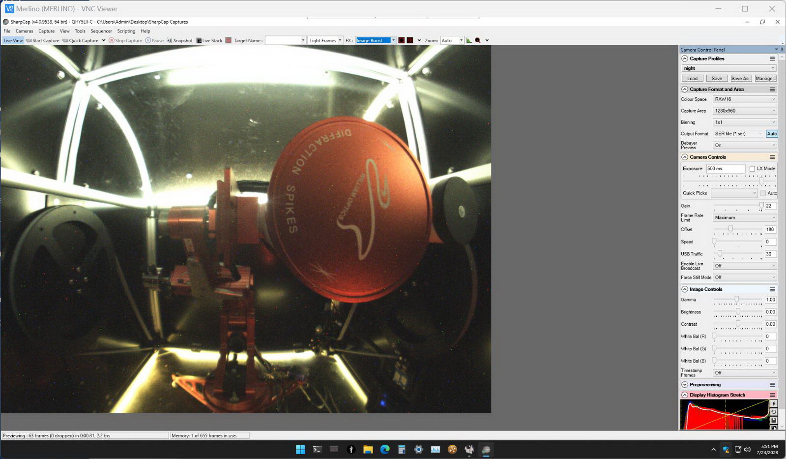
Task: Click the Start Capture toolbar button
Action: click(x=42, y=40)
